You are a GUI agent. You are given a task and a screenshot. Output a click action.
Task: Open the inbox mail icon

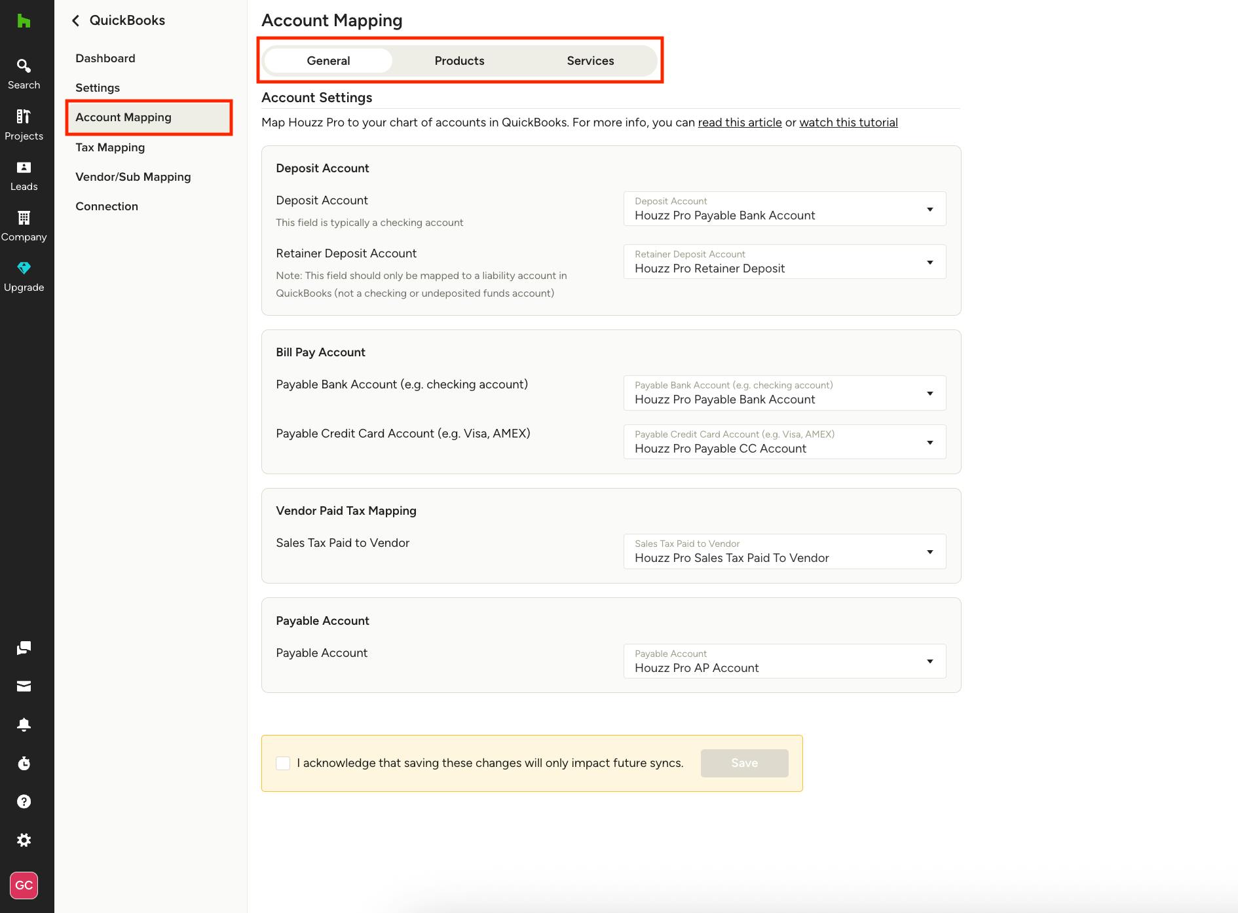pyautogui.click(x=24, y=686)
